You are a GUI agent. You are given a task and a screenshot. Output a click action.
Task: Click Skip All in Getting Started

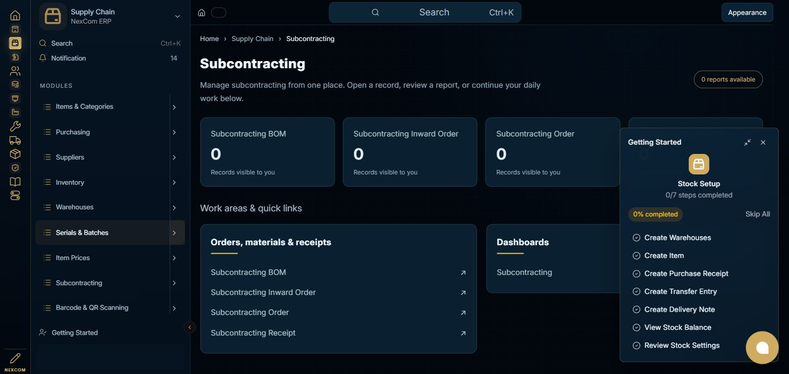coord(758,214)
